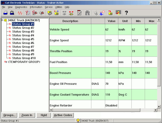
Task: Toggle the Trainer mode pressed icon
Action: point(118,13)
